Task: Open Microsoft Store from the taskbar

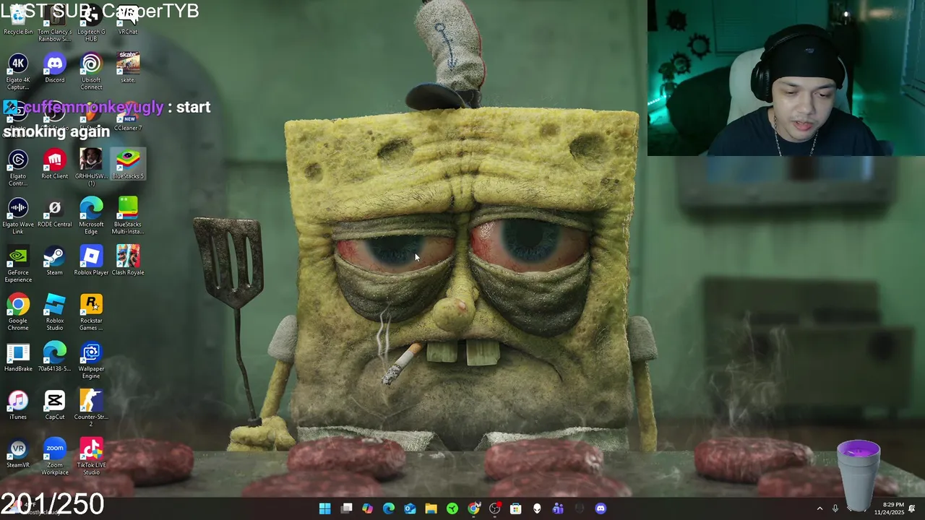Action: pos(516,508)
